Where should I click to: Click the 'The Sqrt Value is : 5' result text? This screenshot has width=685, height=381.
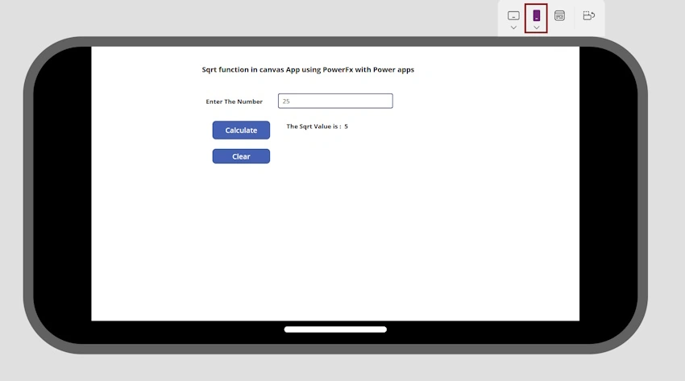(x=318, y=126)
